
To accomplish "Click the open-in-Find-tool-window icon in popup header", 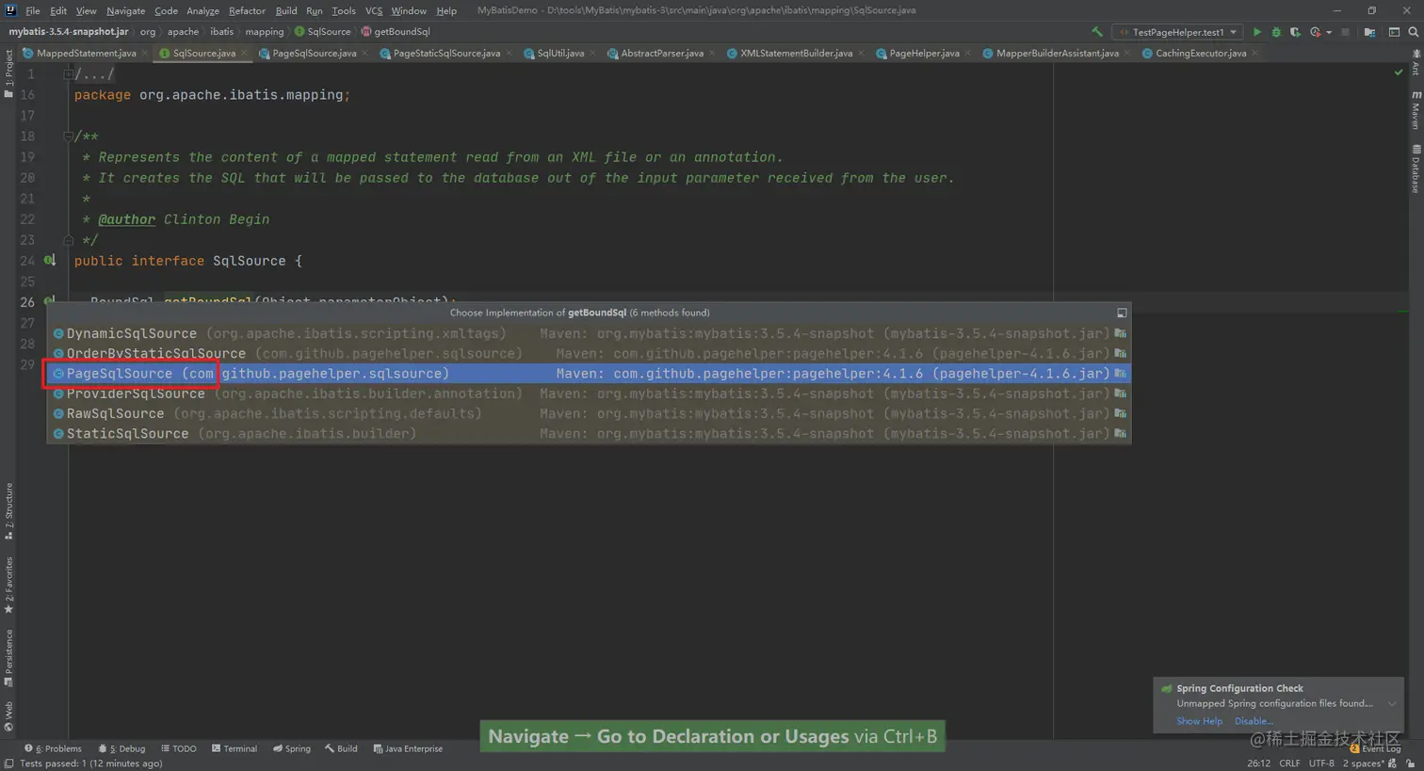I will click(x=1121, y=313).
